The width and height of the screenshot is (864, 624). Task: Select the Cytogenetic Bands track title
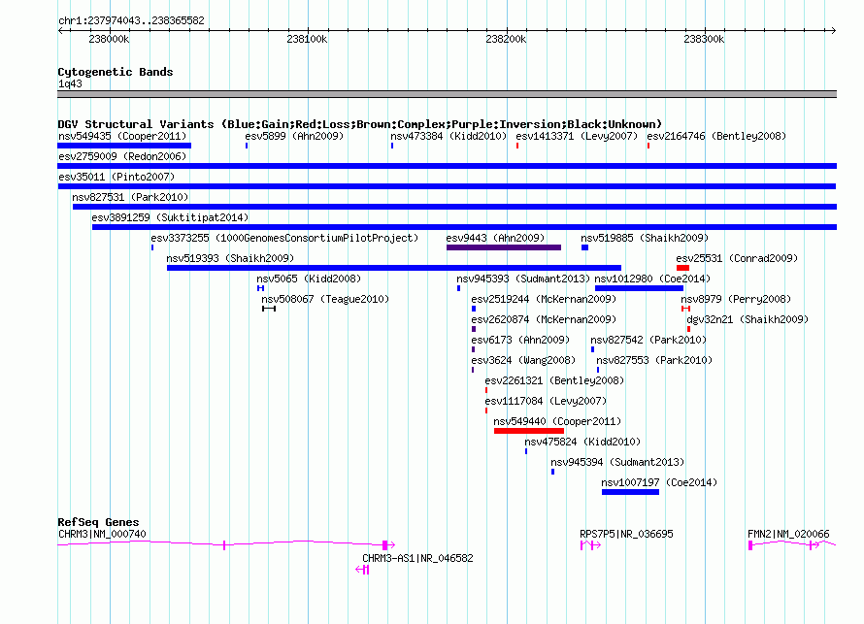click(x=116, y=72)
